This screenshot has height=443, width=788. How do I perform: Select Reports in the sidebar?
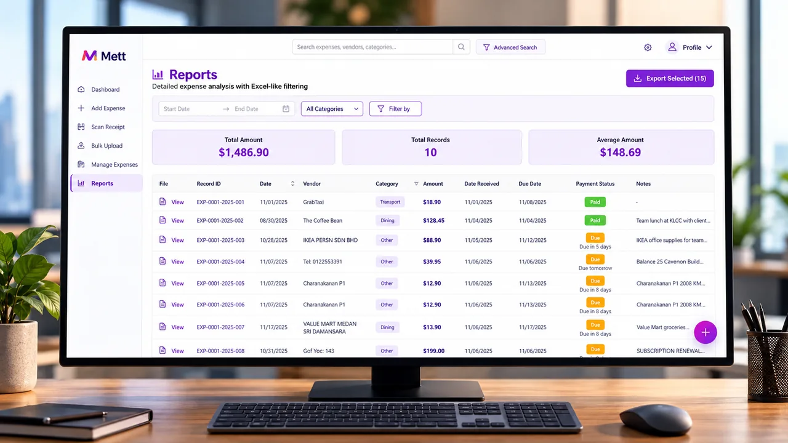tap(106, 183)
